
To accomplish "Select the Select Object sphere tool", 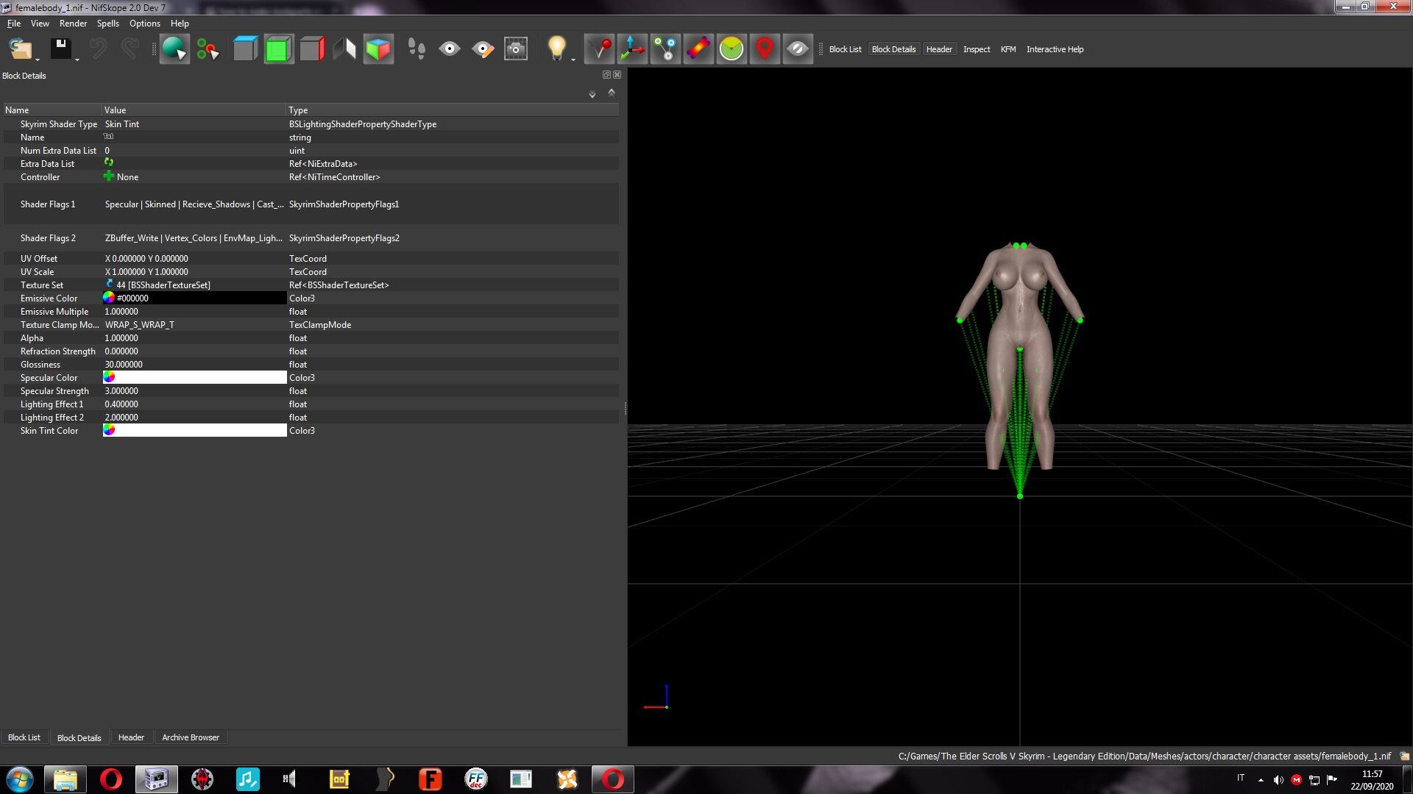I will (x=174, y=49).
